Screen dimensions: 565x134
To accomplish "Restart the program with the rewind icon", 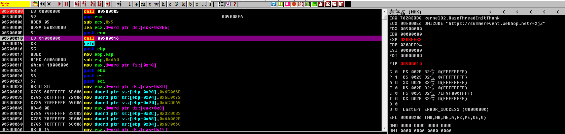I will coord(42,4).
